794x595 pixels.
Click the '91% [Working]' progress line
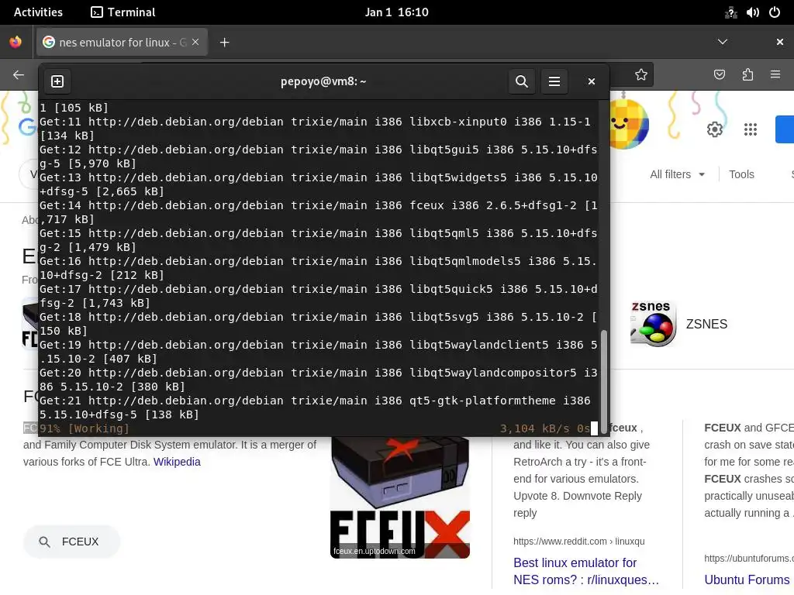[84, 428]
